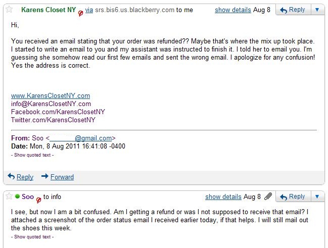This screenshot has width=328, height=248.
Task: Click the red icon beside Karens Closet NY
Action: pos(80,13)
